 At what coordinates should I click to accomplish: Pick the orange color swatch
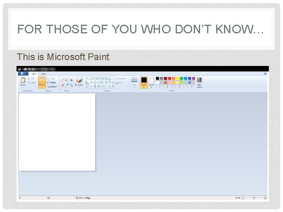coord(173,78)
